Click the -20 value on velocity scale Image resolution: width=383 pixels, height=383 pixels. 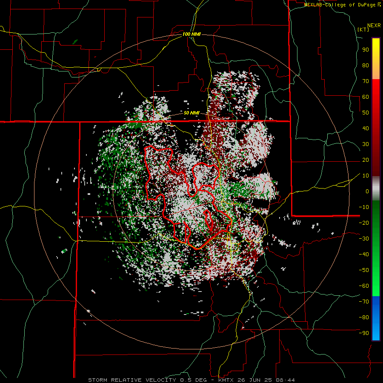[364, 223]
